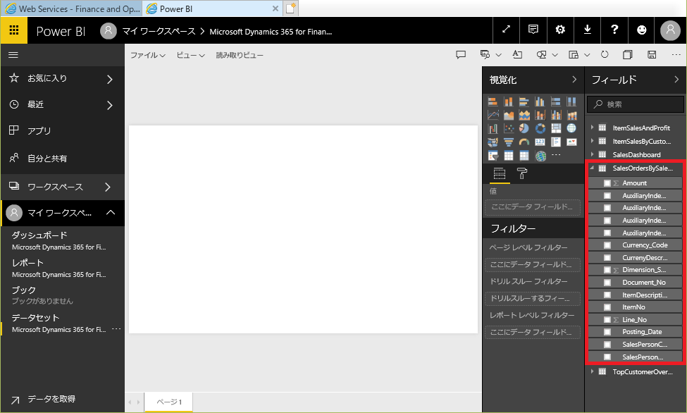Check the Currency_Code field

tap(607, 245)
